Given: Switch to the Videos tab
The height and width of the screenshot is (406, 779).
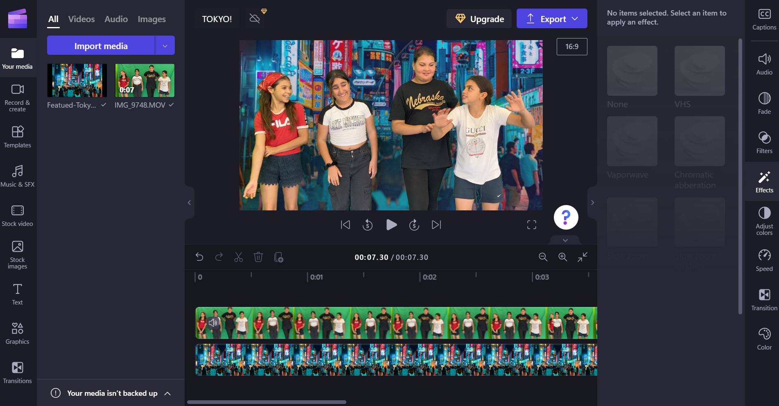Looking at the screenshot, I should [81, 19].
